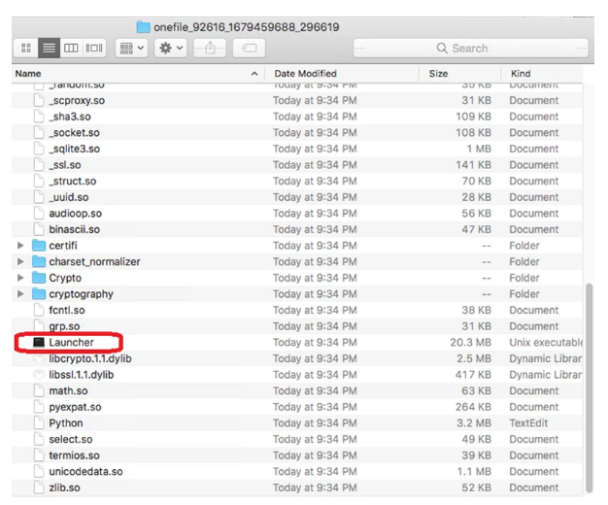The image size is (608, 505).
Task: Select the zlib.so file icon
Action: click(x=39, y=488)
